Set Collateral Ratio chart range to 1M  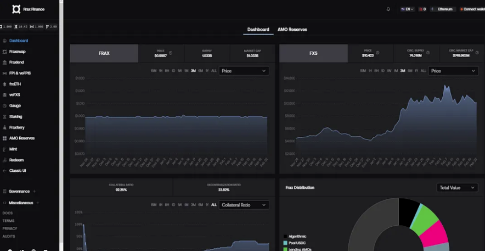[186, 205]
